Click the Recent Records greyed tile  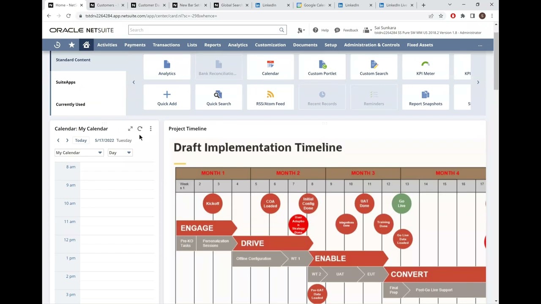pyautogui.click(x=322, y=98)
